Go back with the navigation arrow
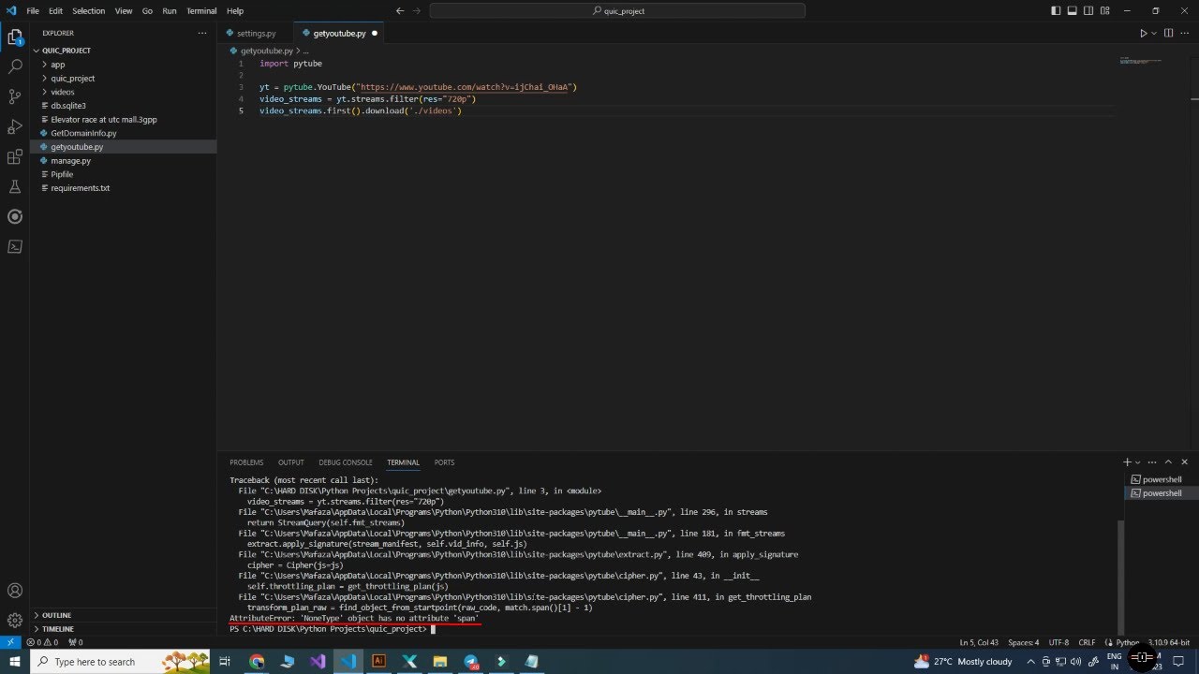Image resolution: width=1199 pixels, height=674 pixels. click(400, 11)
